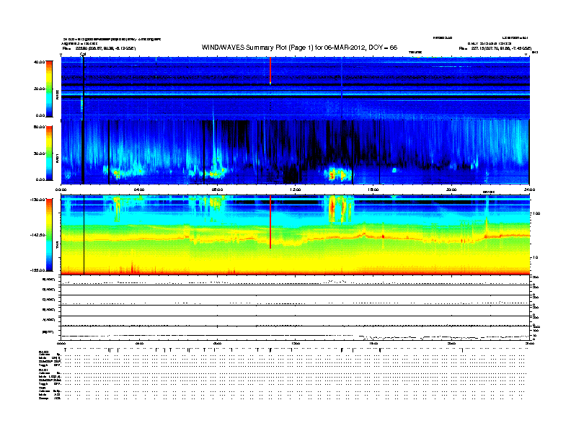Select the -155.00 label on TNR scale
The height and width of the screenshot is (441, 571).
click(37, 270)
